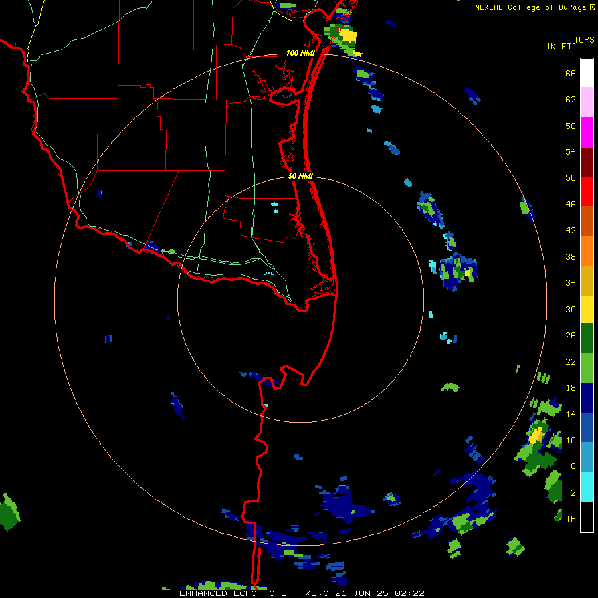Select the bright orange legend swatch

tap(587, 251)
